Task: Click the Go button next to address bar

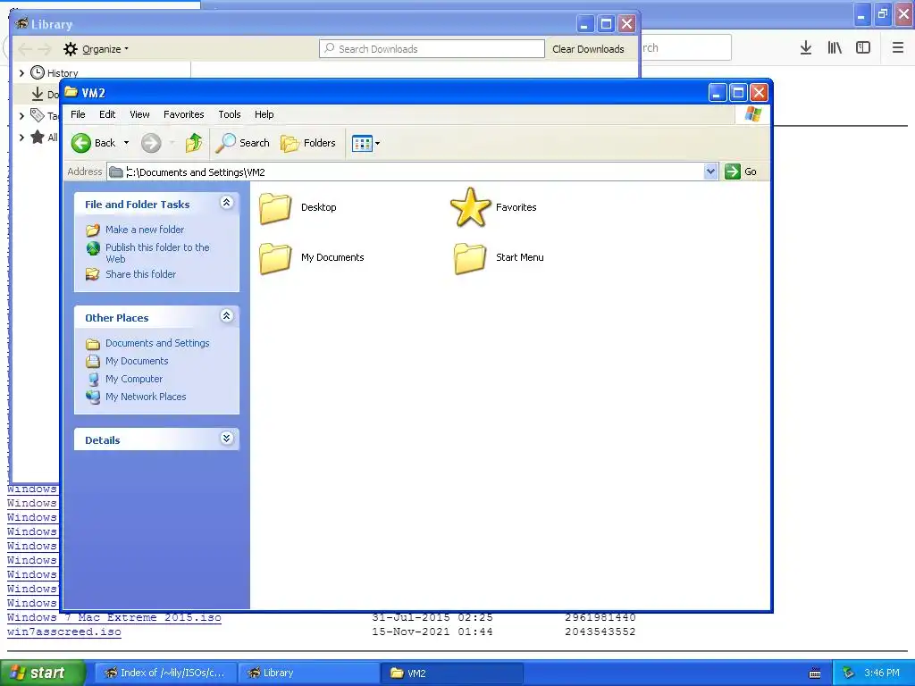Action: click(x=741, y=171)
